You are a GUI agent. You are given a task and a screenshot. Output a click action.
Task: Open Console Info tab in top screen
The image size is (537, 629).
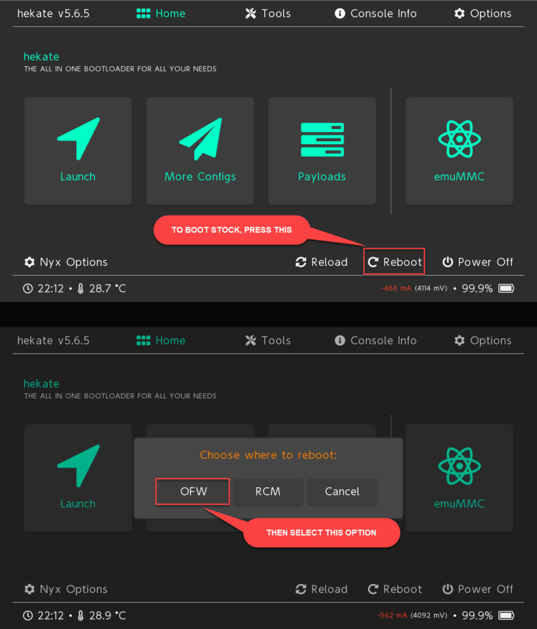tap(375, 14)
